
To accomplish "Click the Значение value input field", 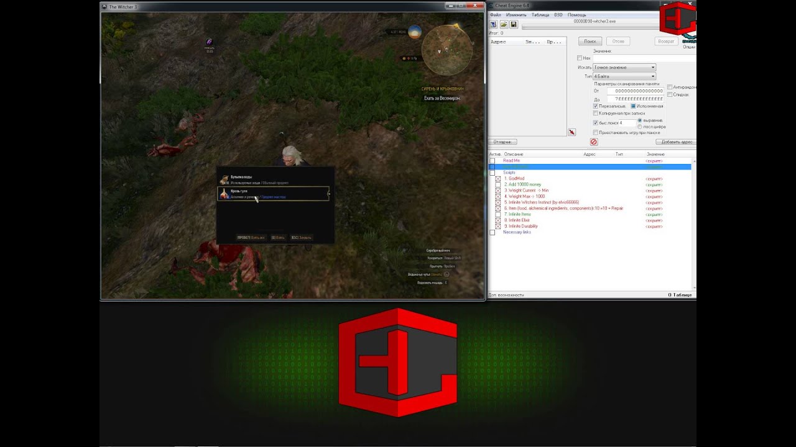I will (x=644, y=58).
